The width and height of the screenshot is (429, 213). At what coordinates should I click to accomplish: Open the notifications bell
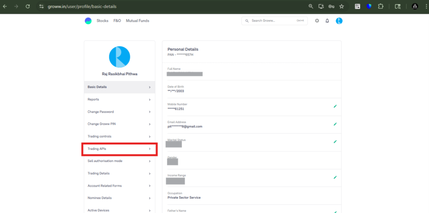pyautogui.click(x=327, y=21)
